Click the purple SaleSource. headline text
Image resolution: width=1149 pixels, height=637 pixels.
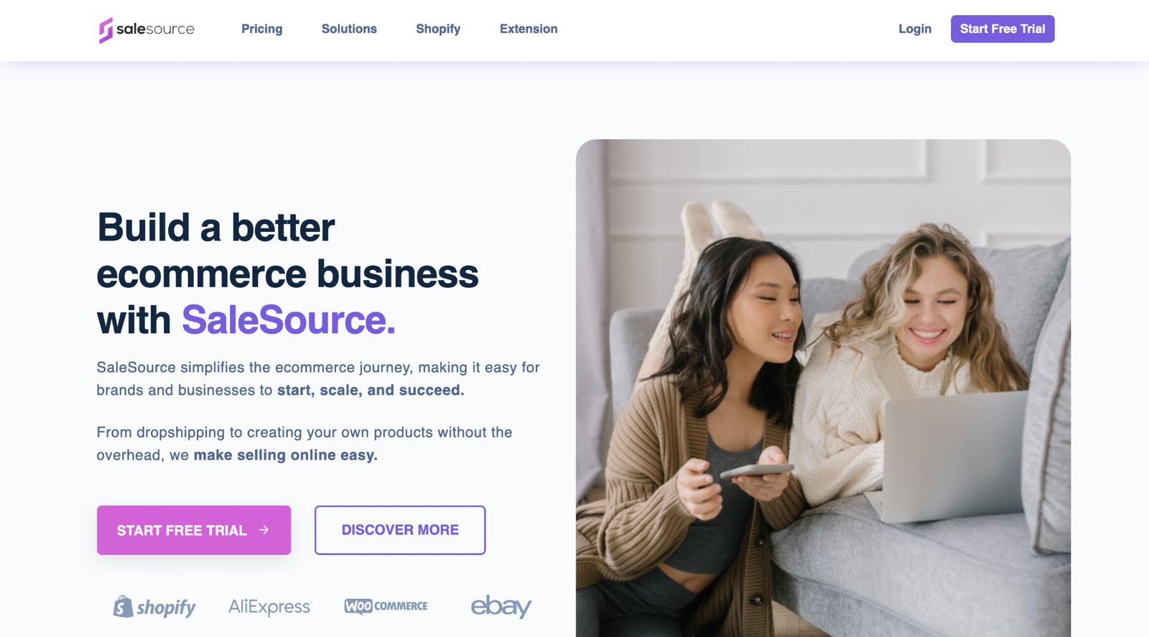point(289,320)
